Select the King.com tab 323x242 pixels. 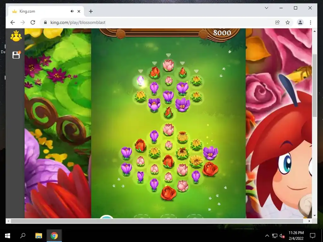[x=46, y=11]
